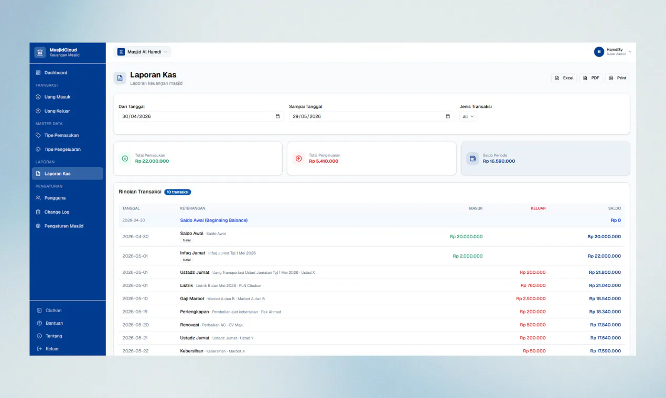Click the Saldo Periode wallet icon
This screenshot has width=666, height=398.
click(x=472, y=158)
